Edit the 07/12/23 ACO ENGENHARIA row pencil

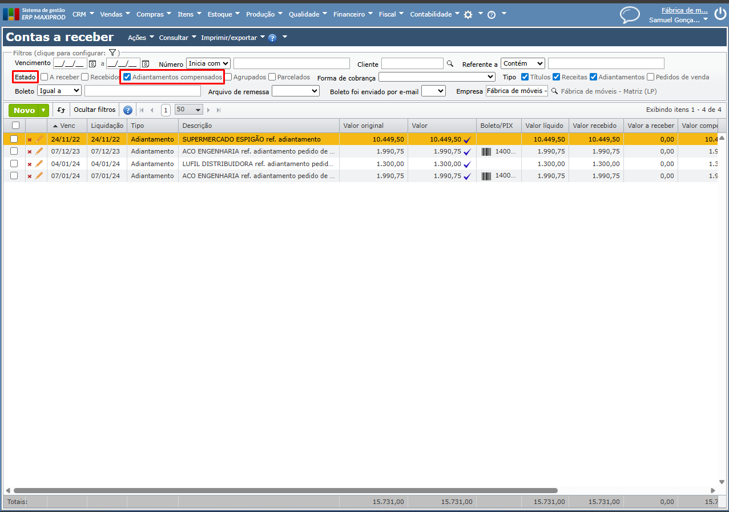pyautogui.click(x=39, y=151)
